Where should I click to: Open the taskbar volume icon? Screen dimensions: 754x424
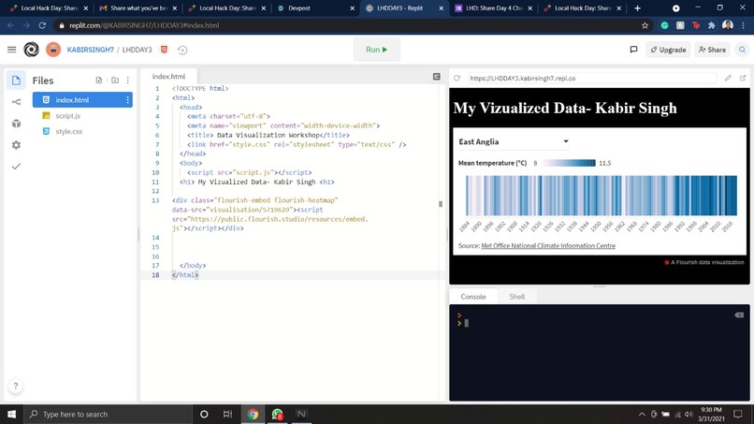[x=689, y=414]
